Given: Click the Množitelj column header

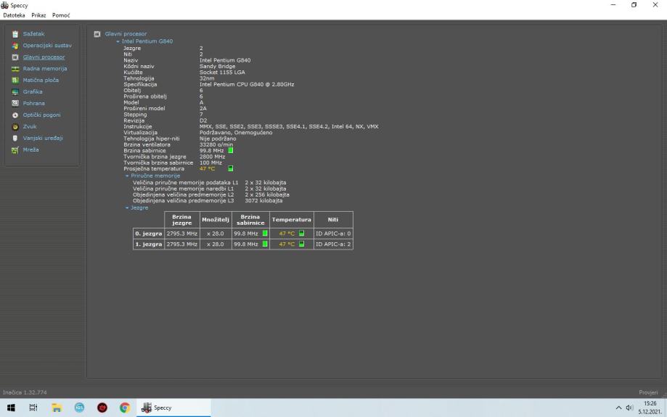Looking at the screenshot, I should (216, 220).
